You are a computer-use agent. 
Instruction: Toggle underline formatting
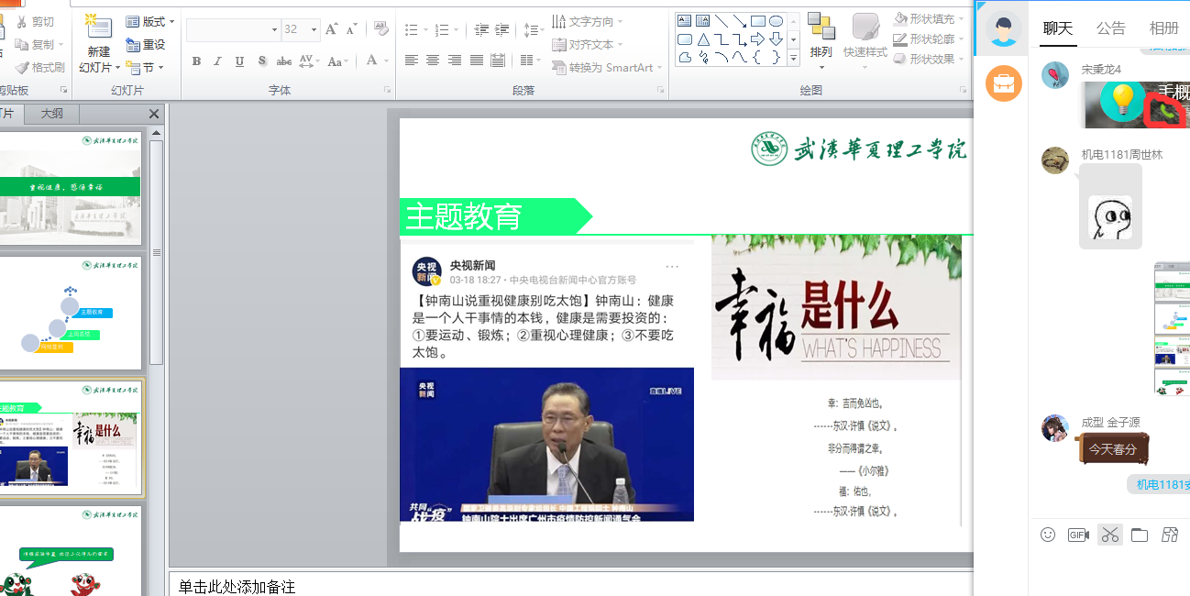pos(239,61)
